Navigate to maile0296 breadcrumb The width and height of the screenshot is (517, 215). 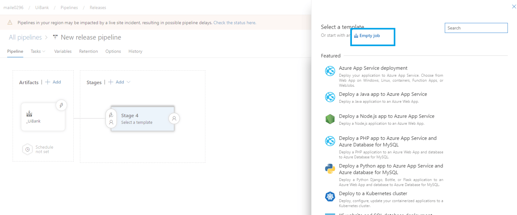coord(13,7)
